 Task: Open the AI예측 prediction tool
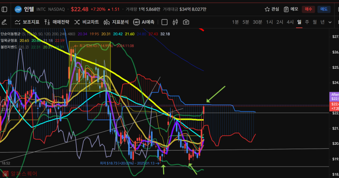pyautogui.click(x=144, y=22)
